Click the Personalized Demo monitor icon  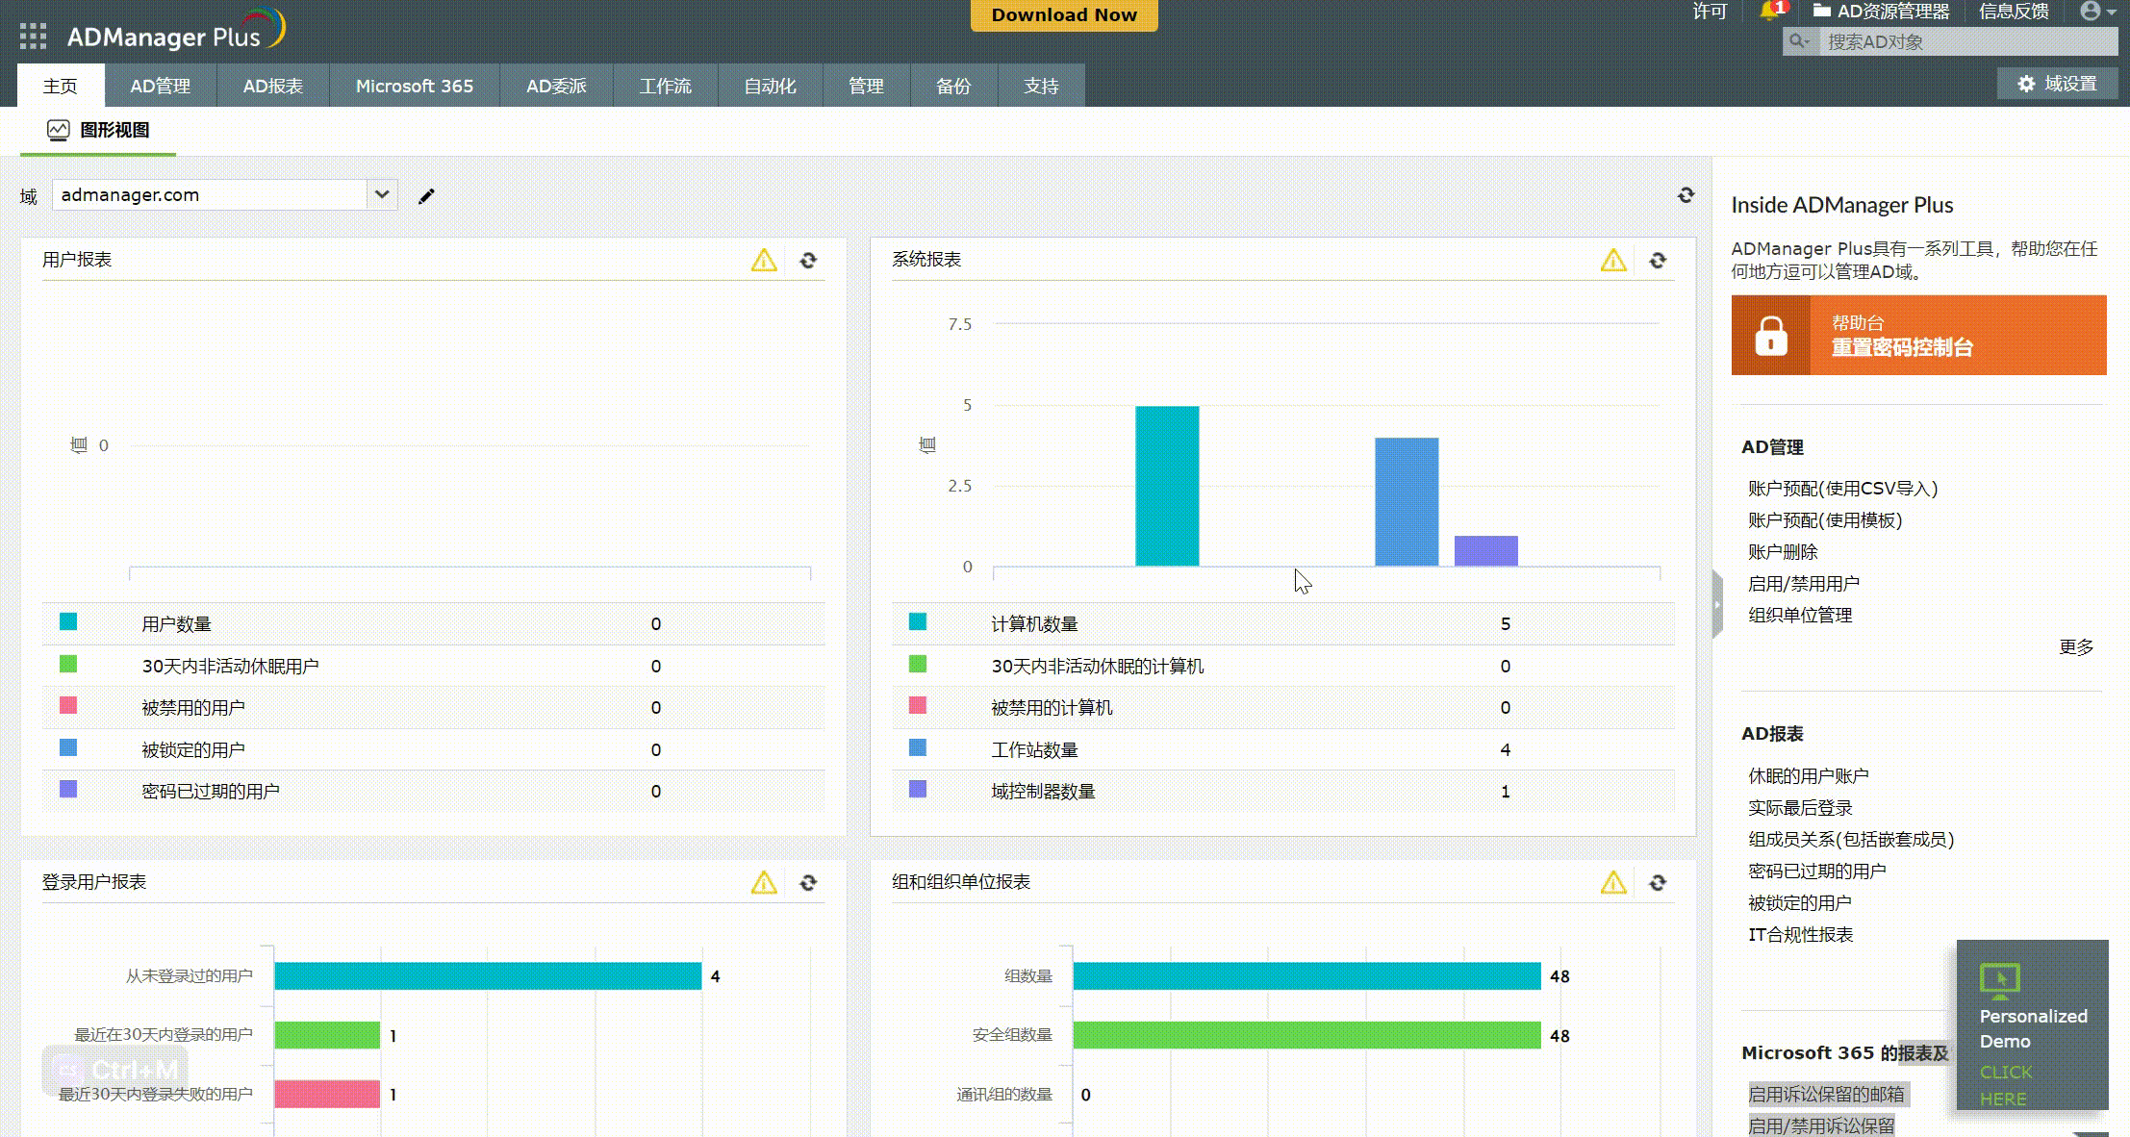1999,981
